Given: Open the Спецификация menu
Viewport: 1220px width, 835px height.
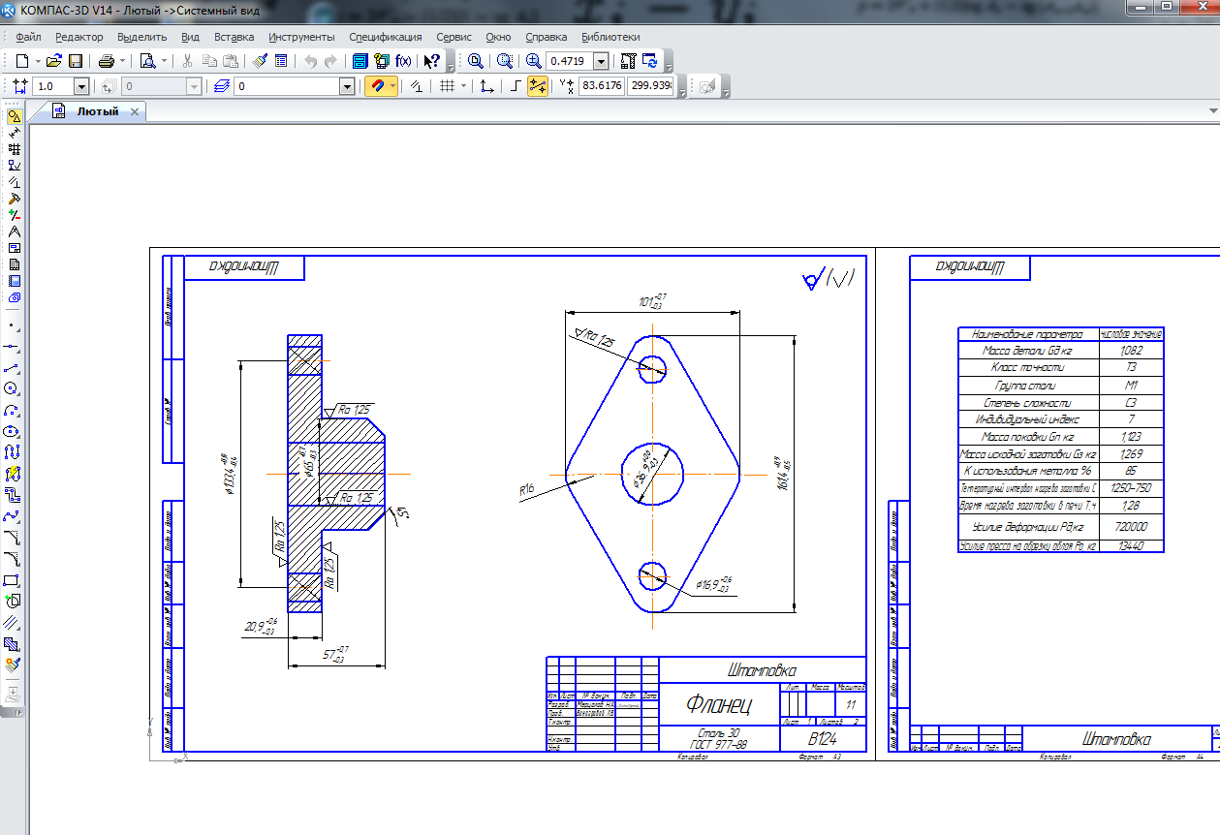Looking at the screenshot, I should [385, 37].
